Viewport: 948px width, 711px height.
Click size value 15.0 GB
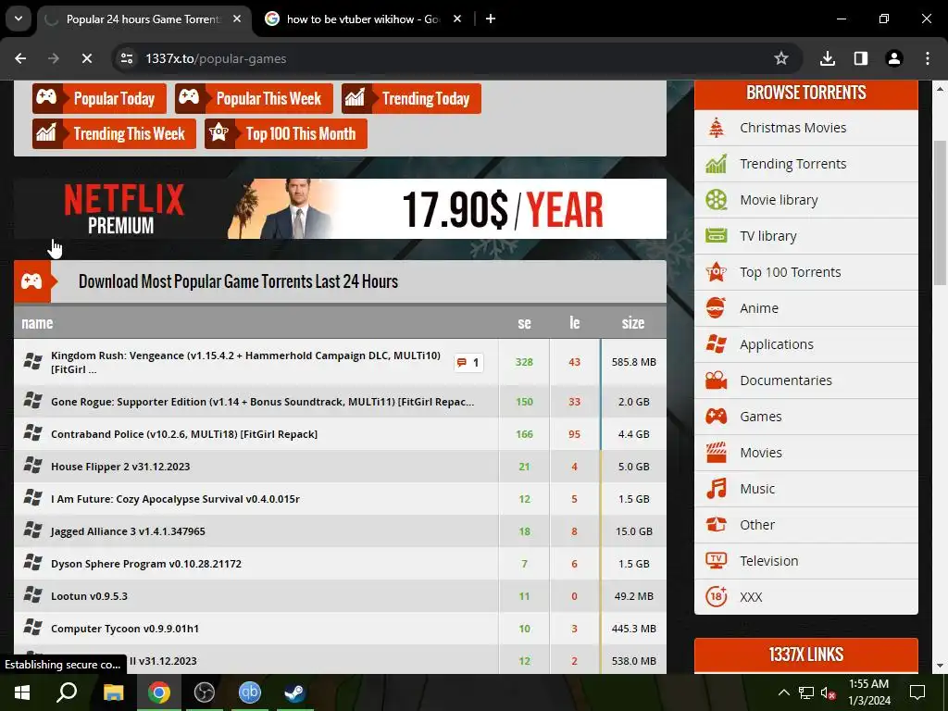click(633, 531)
